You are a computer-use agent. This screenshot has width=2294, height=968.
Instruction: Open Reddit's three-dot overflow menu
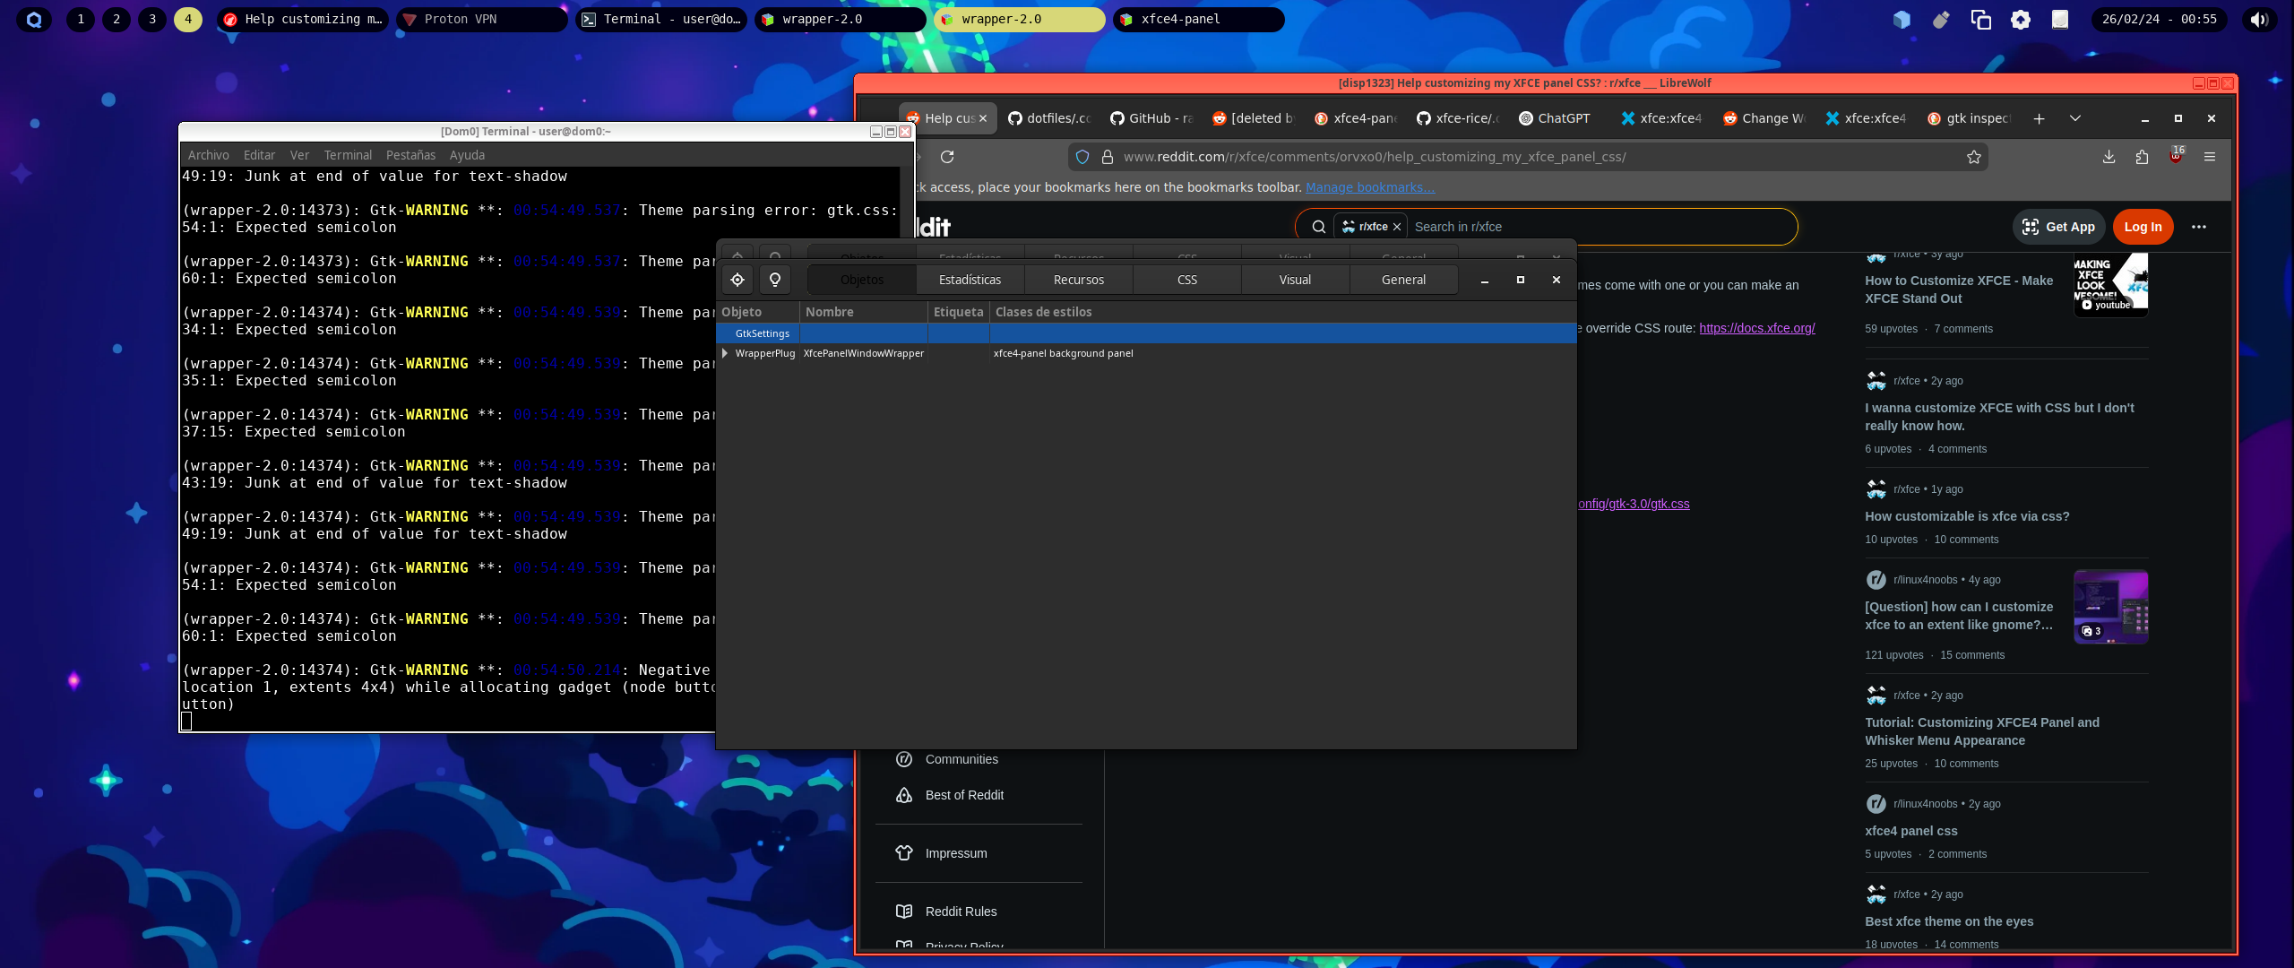[x=2198, y=227]
